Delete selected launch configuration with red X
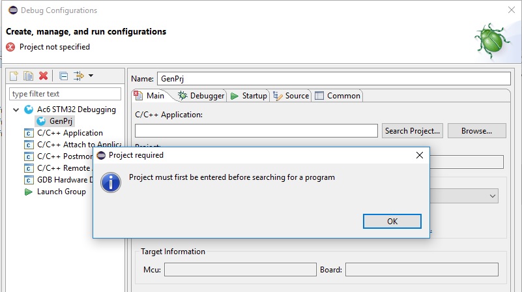Screen dimensions: 522x292 pyautogui.click(x=43, y=76)
